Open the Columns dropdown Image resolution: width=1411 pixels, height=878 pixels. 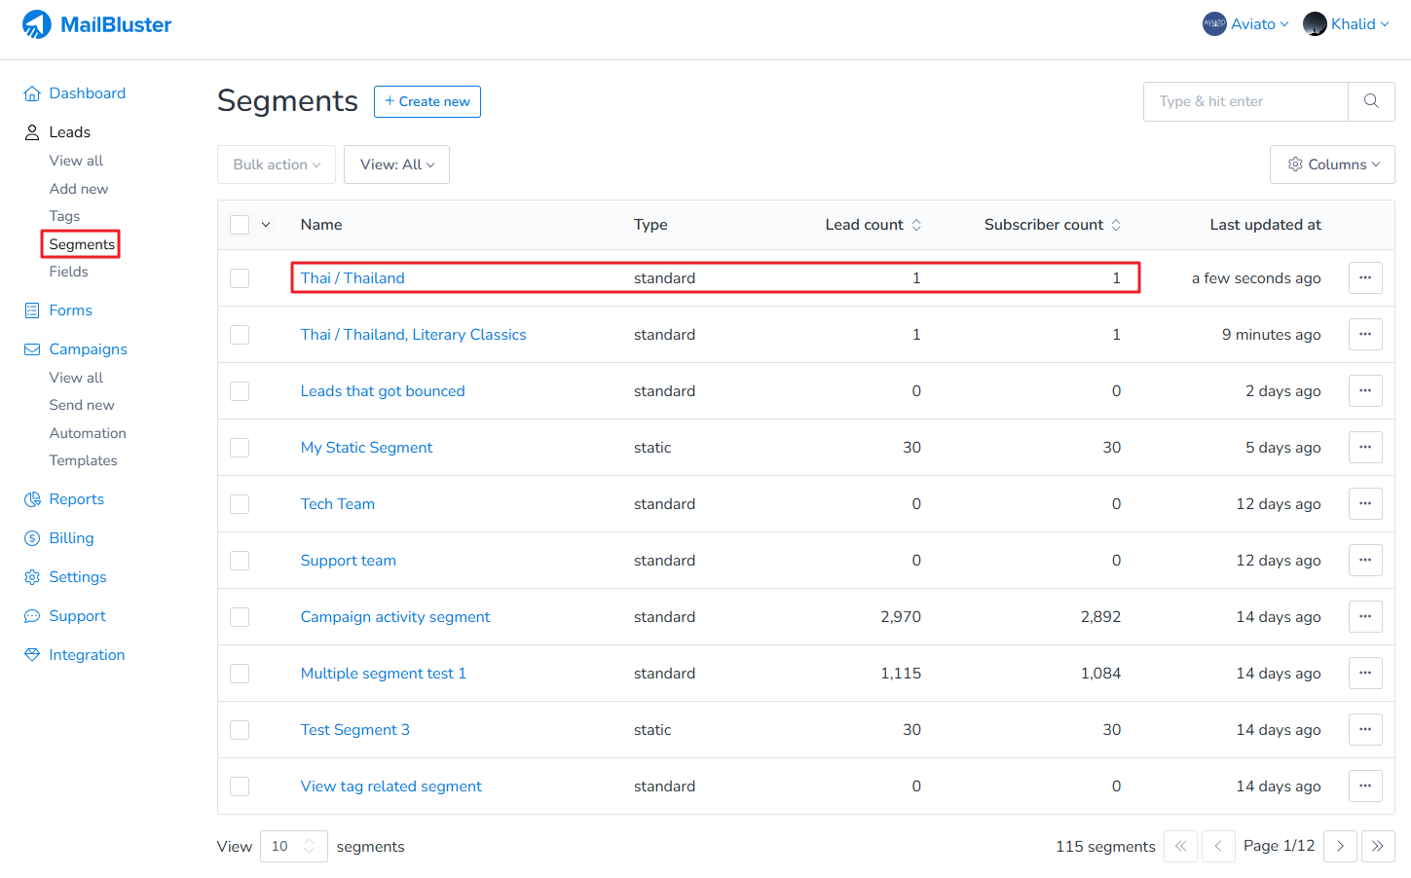(1332, 165)
